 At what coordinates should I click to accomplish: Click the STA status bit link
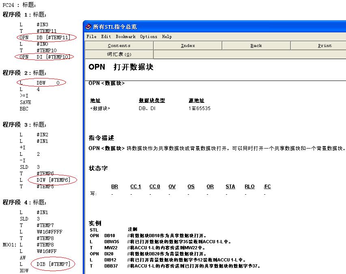pyautogui.click(x=230, y=187)
